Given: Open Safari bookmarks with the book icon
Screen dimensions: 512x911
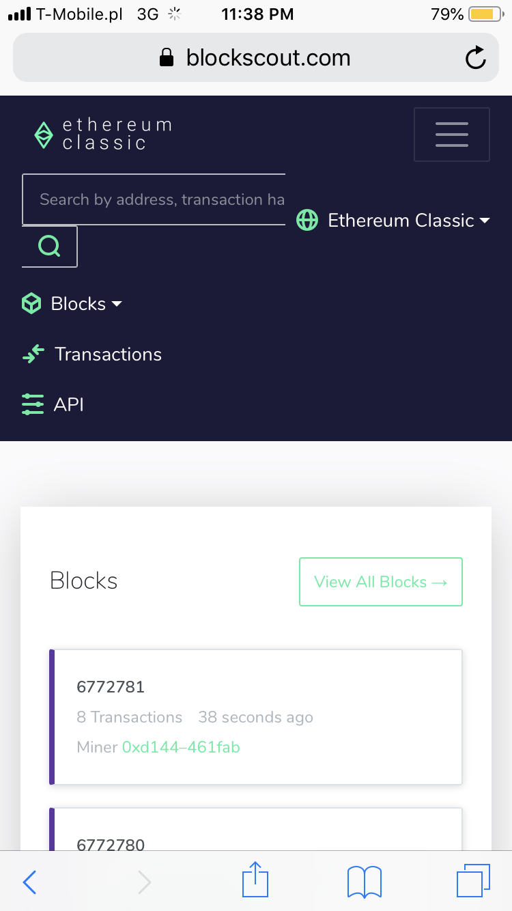Looking at the screenshot, I should pos(364,881).
